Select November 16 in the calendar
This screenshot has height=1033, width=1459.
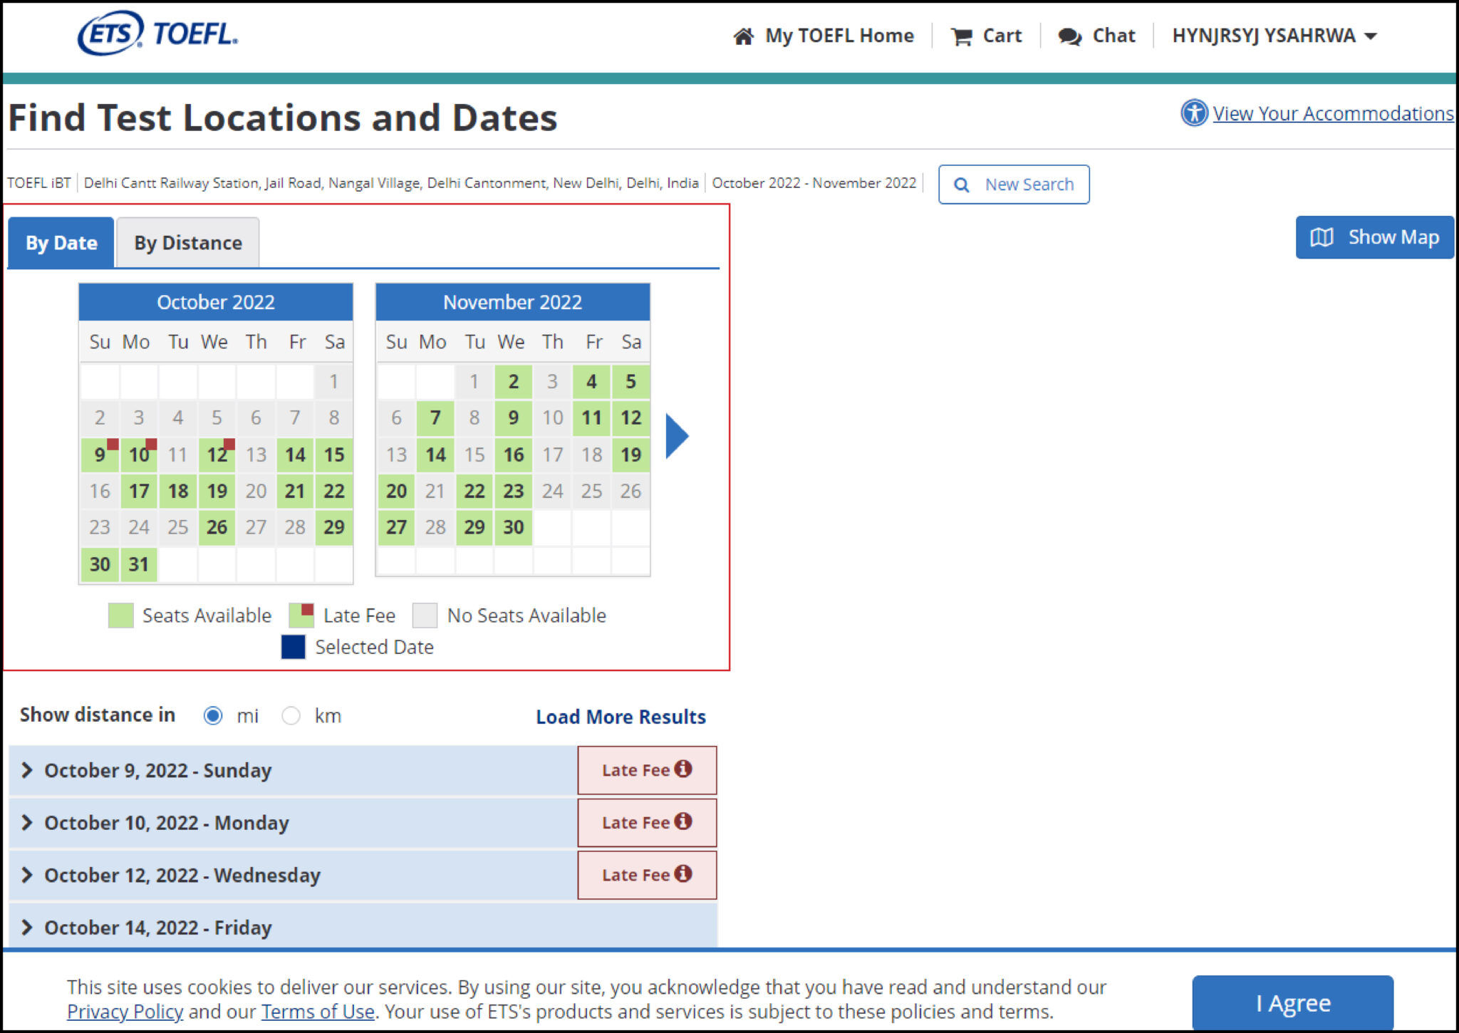point(514,455)
